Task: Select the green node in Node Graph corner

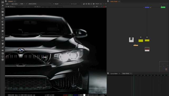Action: (163, 7)
